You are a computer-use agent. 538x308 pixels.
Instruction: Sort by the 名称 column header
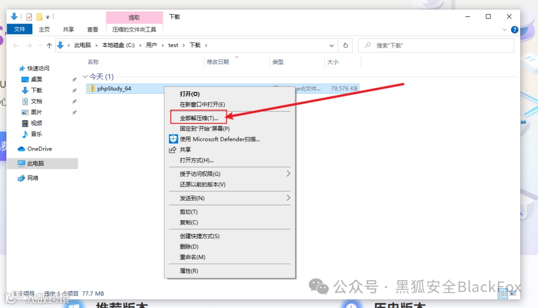(x=93, y=62)
